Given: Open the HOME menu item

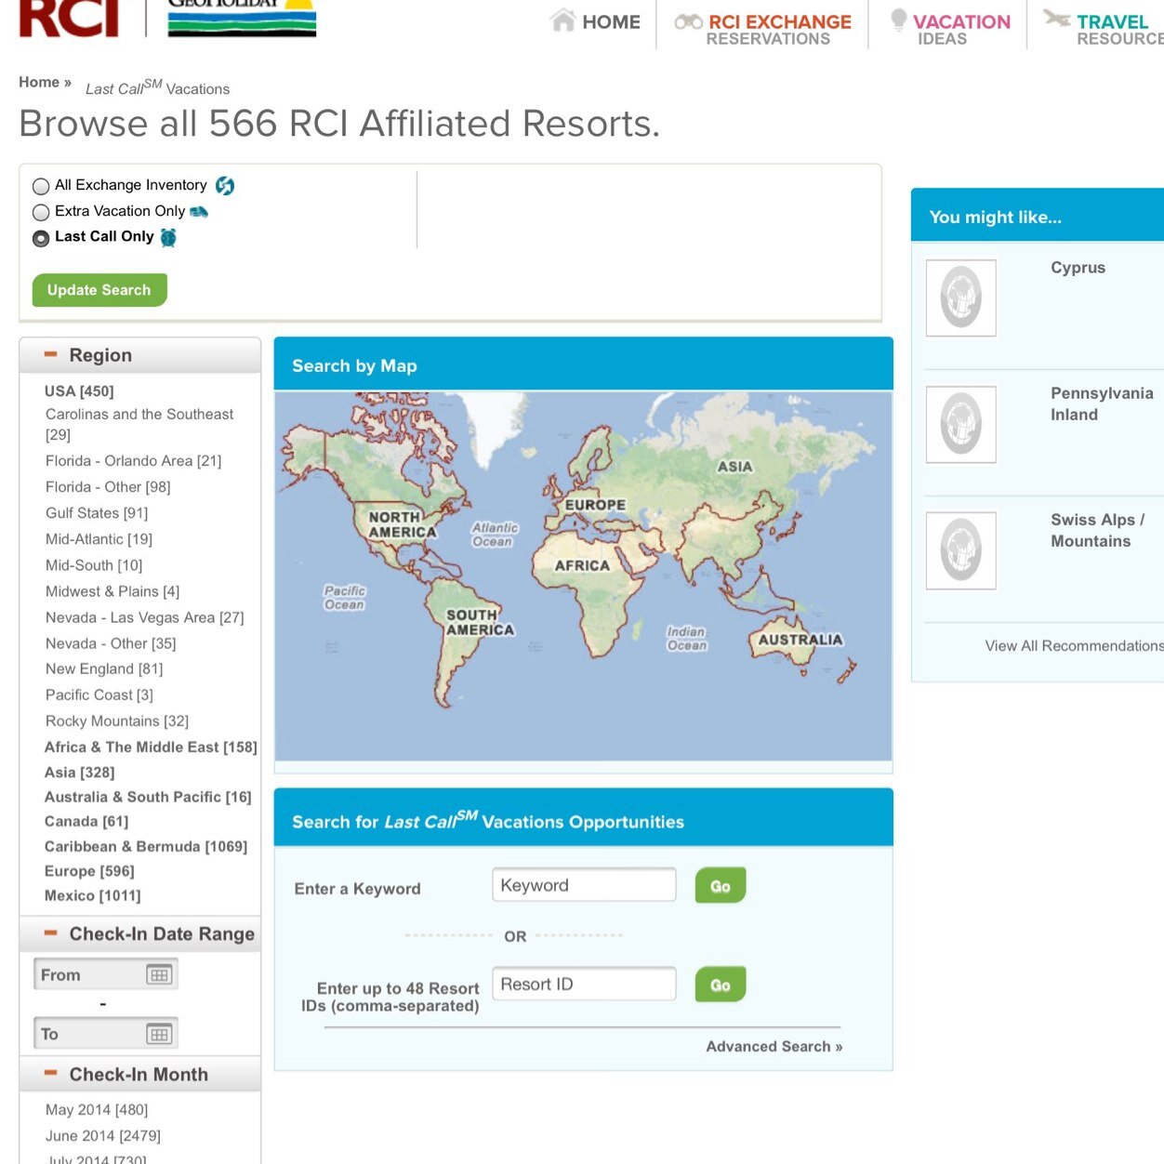Looking at the screenshot, I should tap(611, 21).
